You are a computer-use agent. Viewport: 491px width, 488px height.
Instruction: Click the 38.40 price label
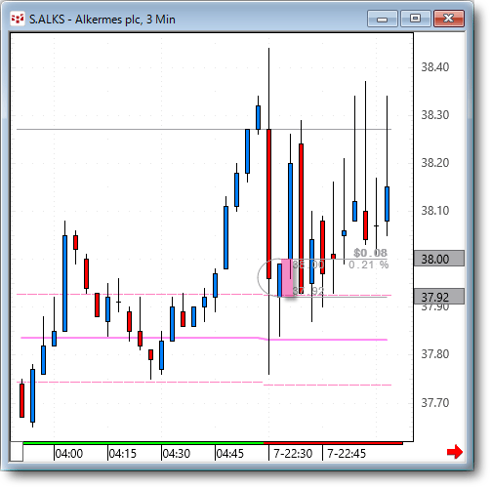click(x=435, y=67)
